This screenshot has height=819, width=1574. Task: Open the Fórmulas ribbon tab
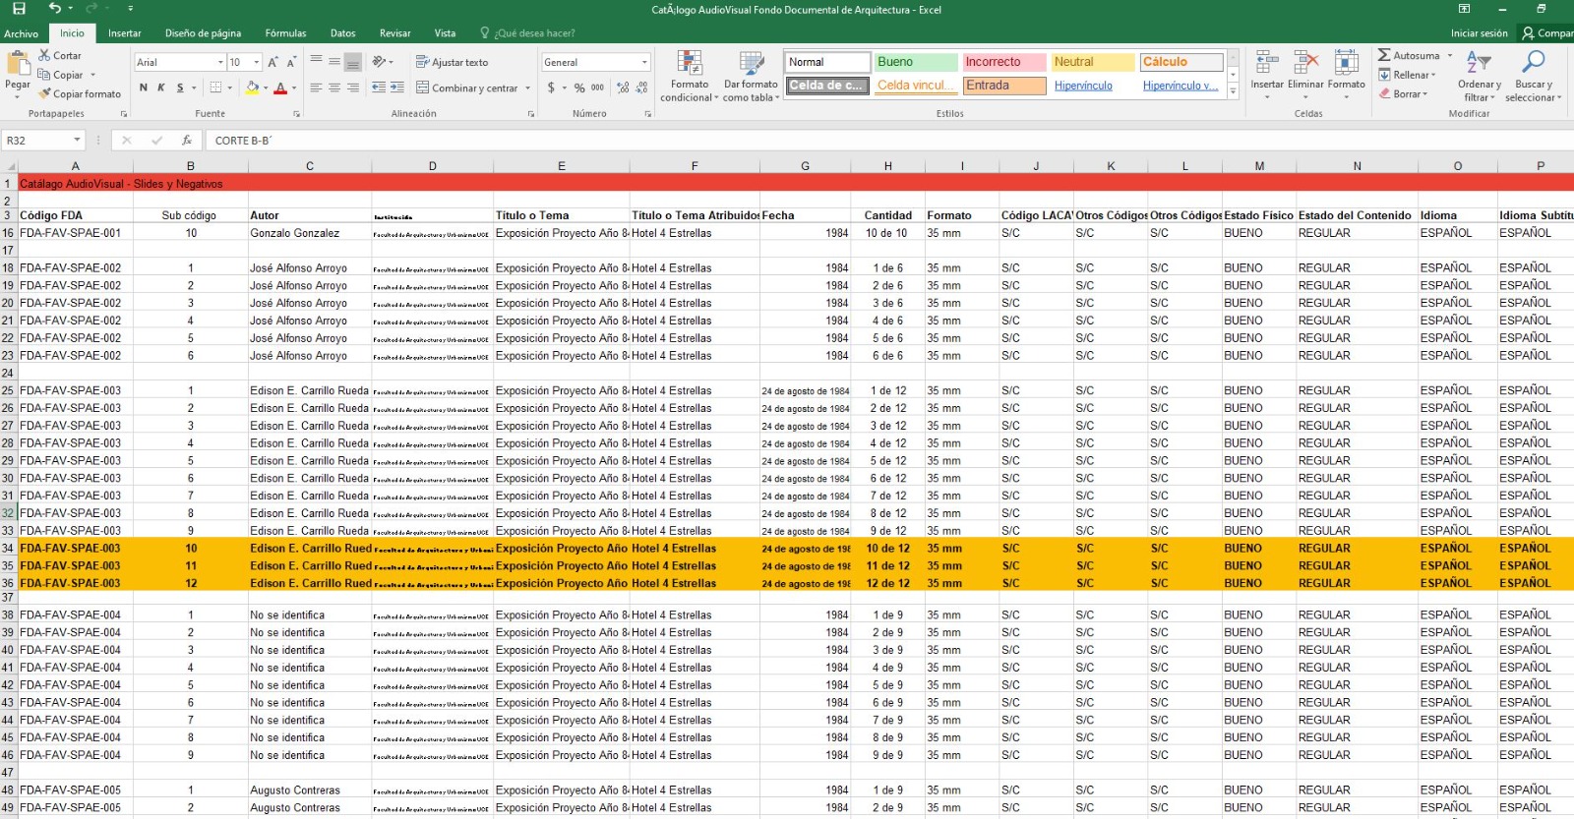point(285,33)
